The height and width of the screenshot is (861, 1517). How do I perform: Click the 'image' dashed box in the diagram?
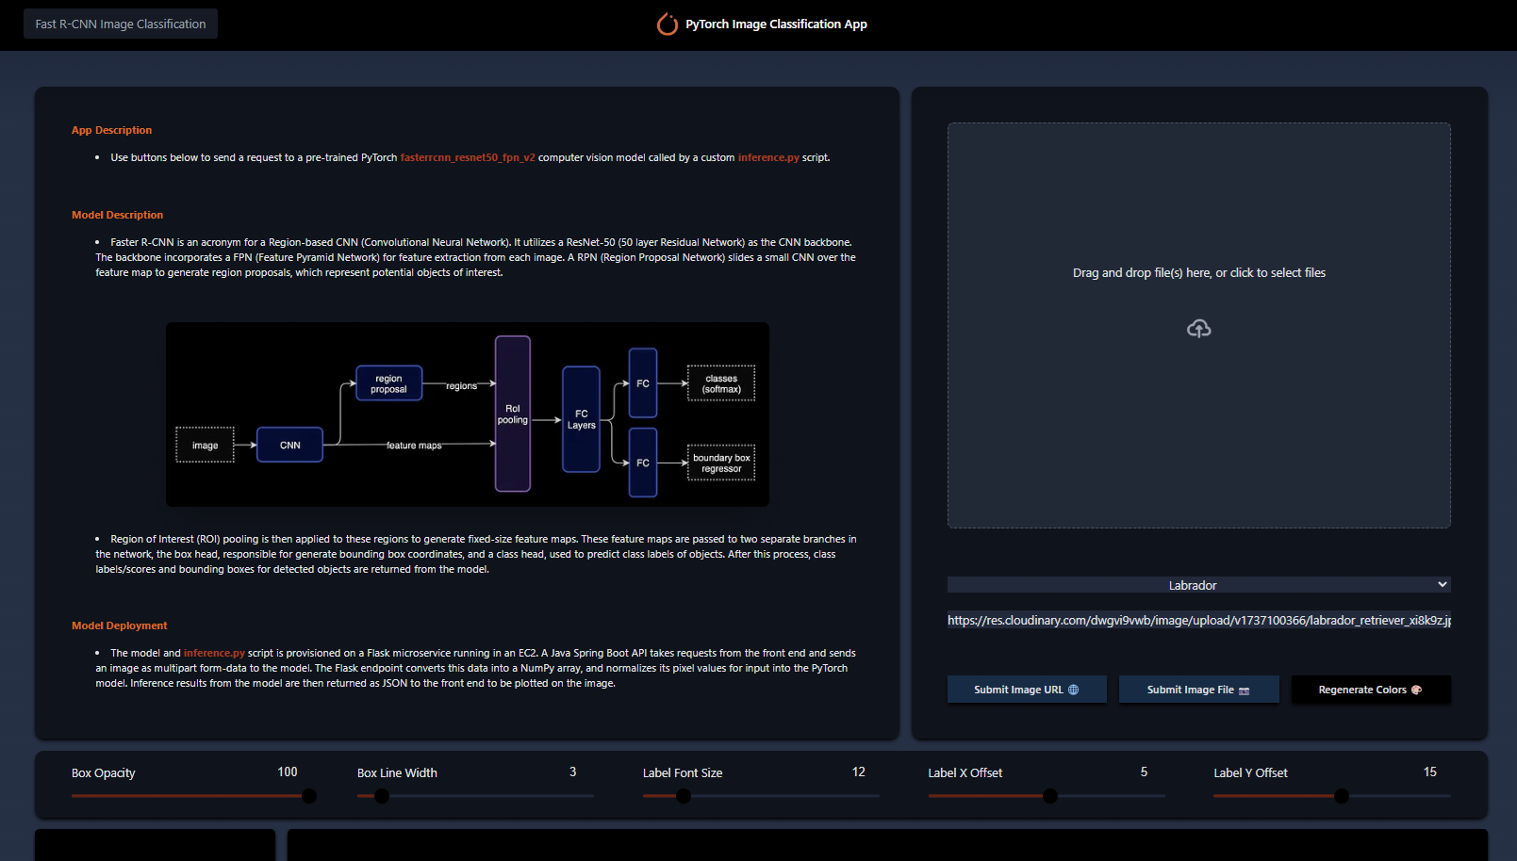click(x=205, y=445)
